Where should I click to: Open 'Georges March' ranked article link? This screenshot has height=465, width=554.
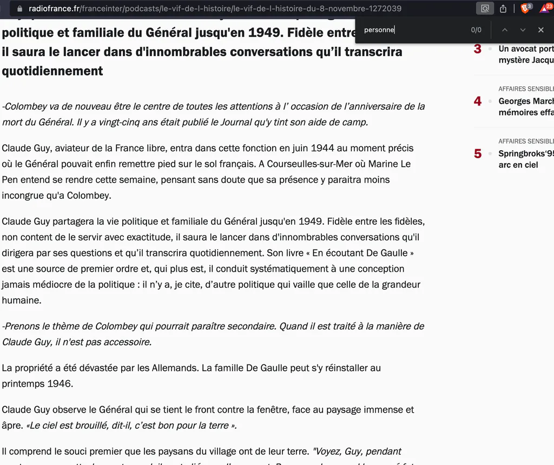(526, 106)
